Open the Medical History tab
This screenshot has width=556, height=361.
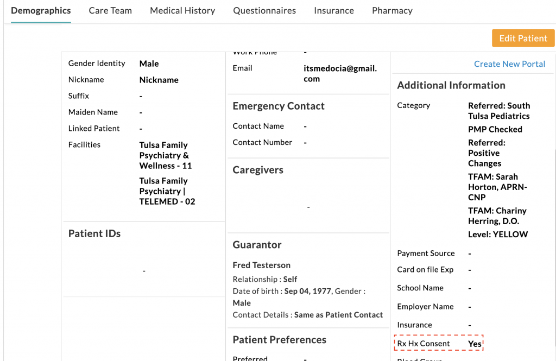182,10
